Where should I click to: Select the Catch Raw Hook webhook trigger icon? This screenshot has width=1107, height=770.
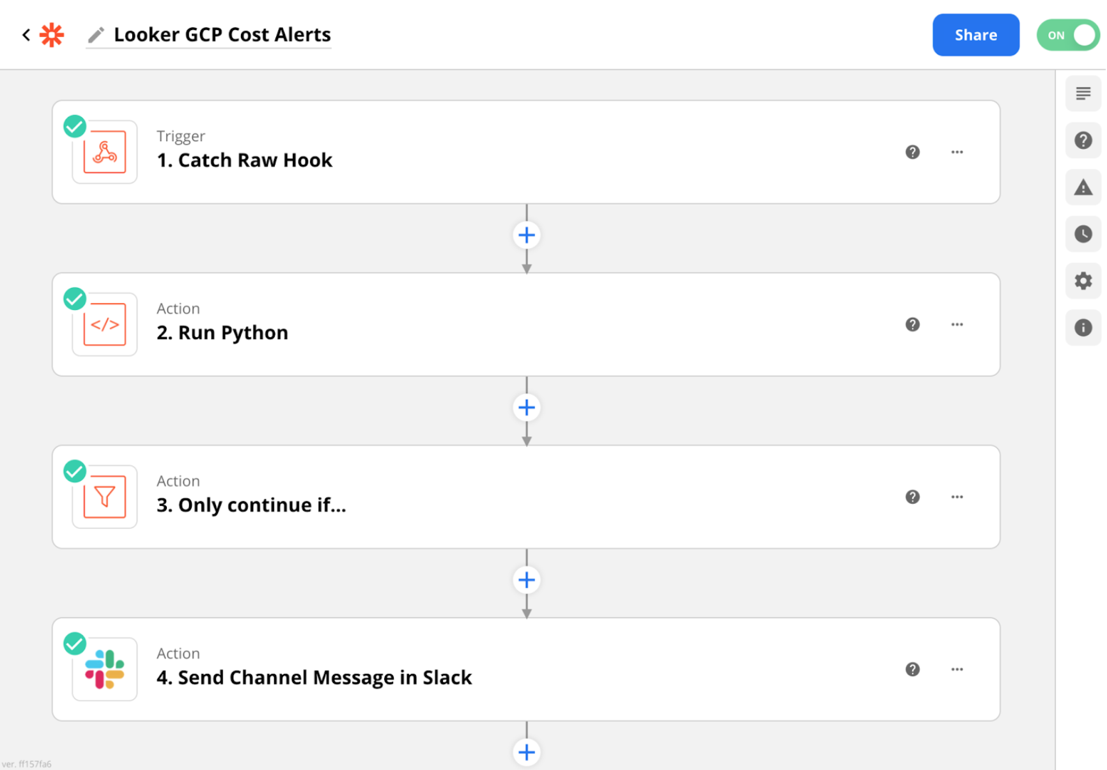click(x=104, y=152)
